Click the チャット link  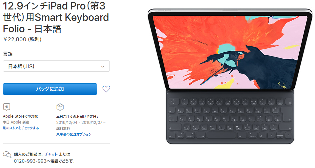(51, 154)
